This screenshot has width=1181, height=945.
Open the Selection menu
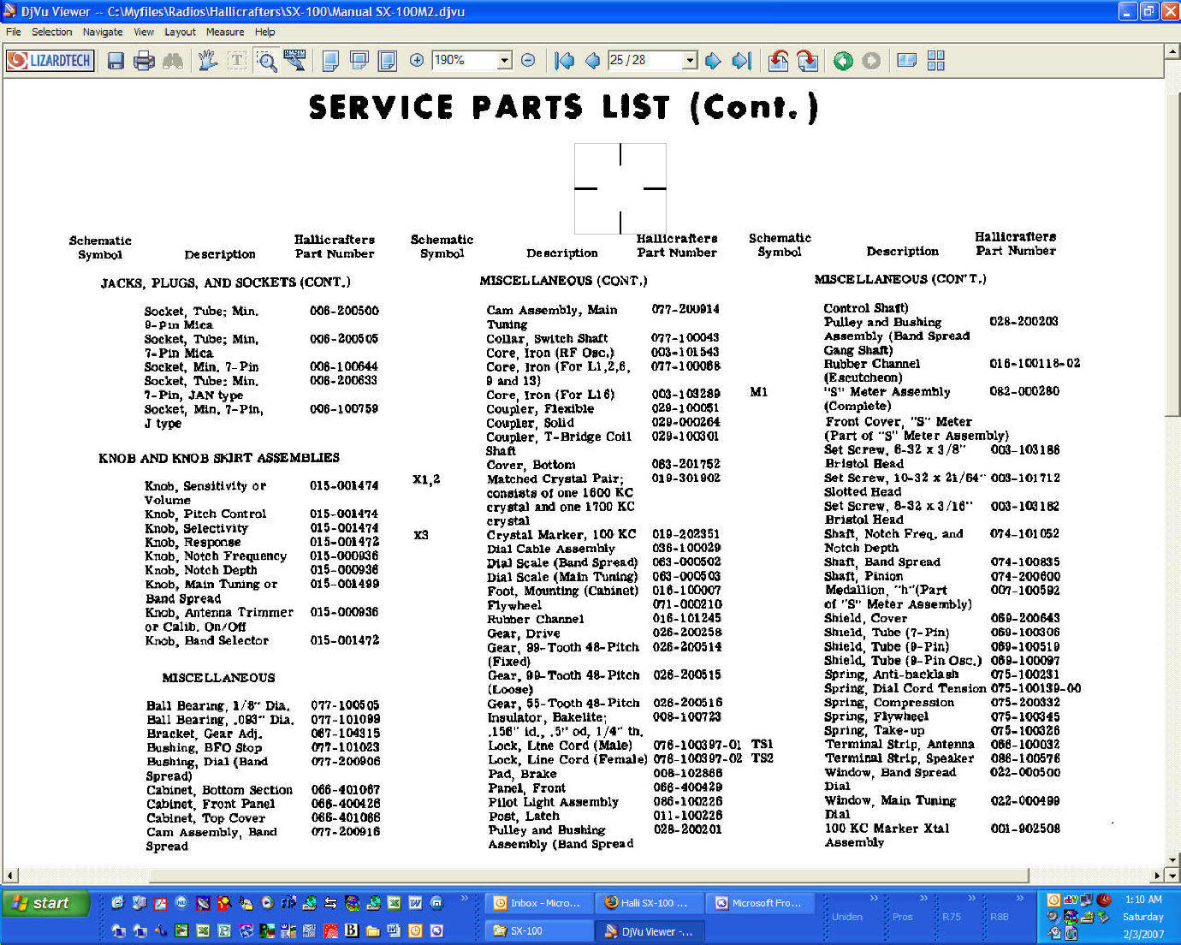[x=52, y=32]
